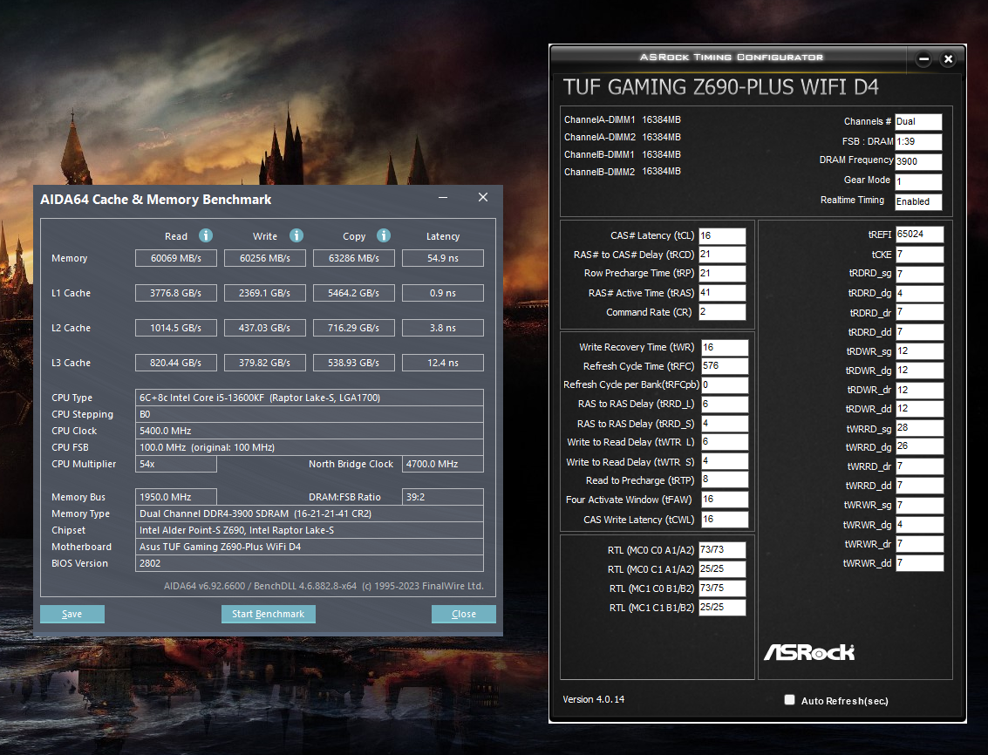Select the tRDRD_sg value field

(920, 274)
